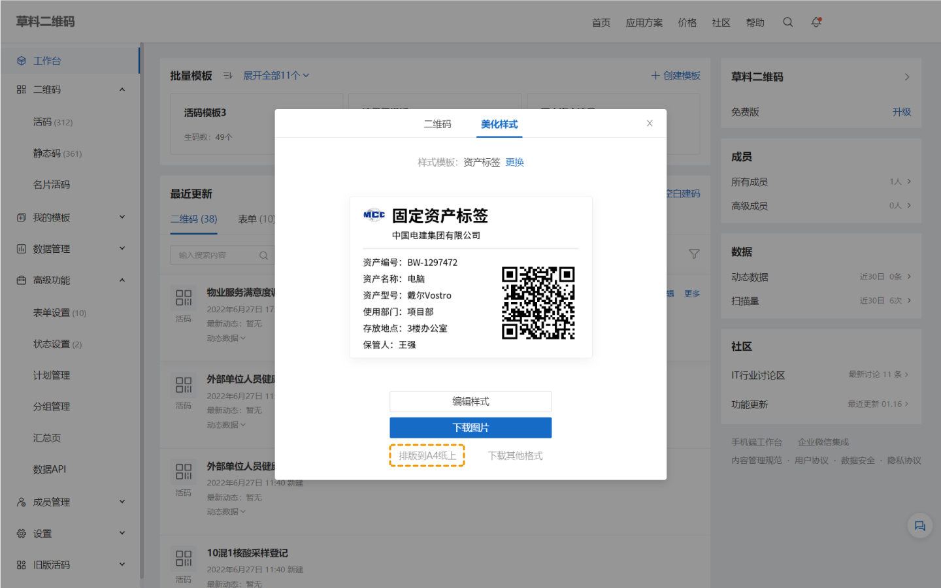Screen dimensions: 941x588
Task: Click the batch template sort icon
Action: [x=227, y=76]
